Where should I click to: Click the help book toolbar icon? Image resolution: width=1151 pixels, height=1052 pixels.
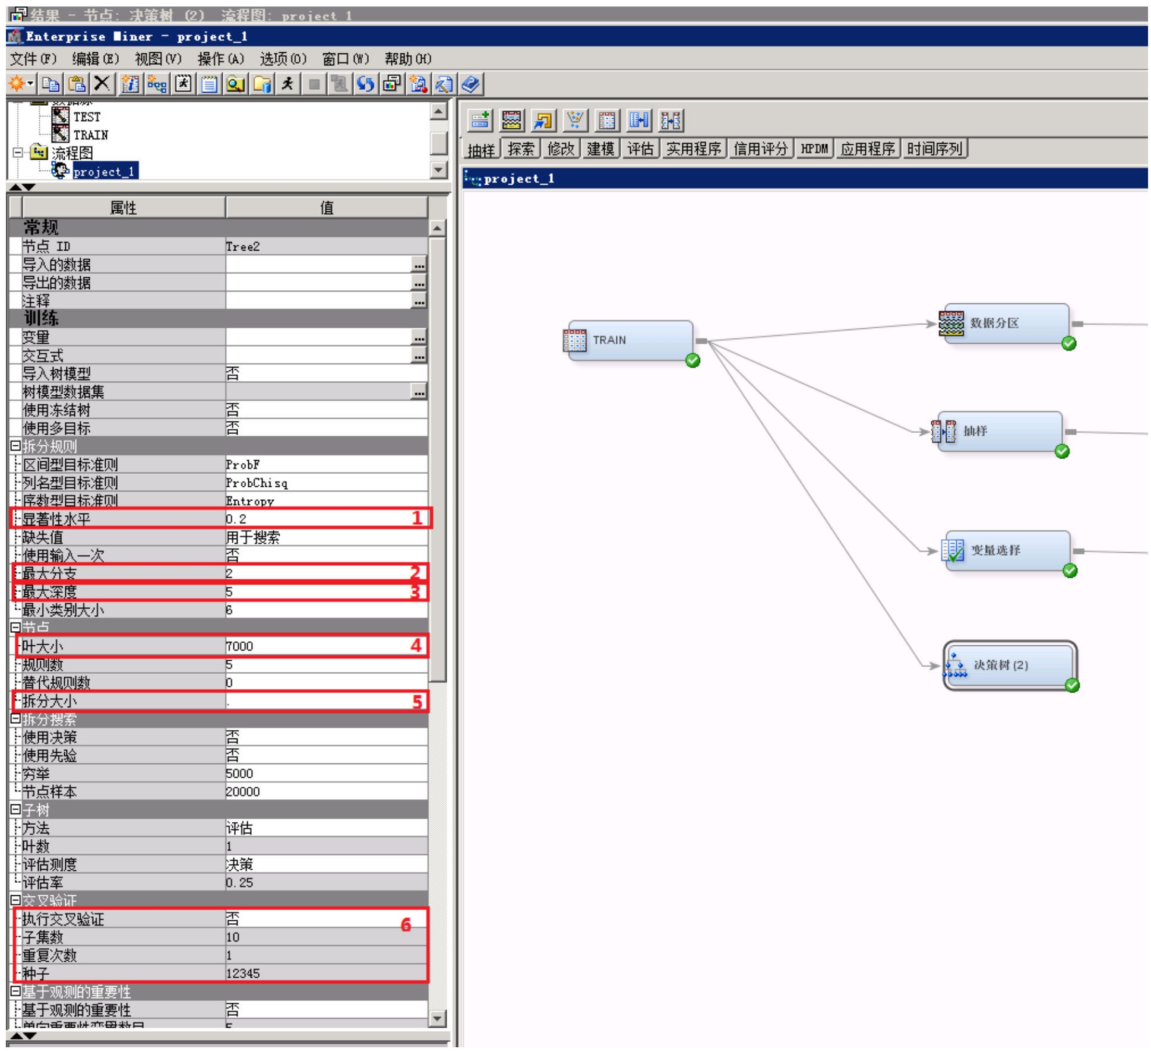470,84
